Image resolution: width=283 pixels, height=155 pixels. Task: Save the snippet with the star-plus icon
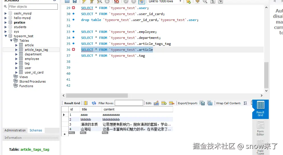coord(188,2)
